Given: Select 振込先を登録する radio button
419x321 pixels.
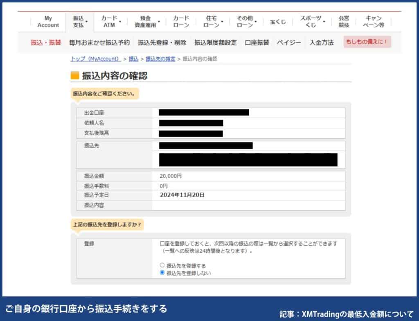Looking at the screenshot, I should coord(162,265).
